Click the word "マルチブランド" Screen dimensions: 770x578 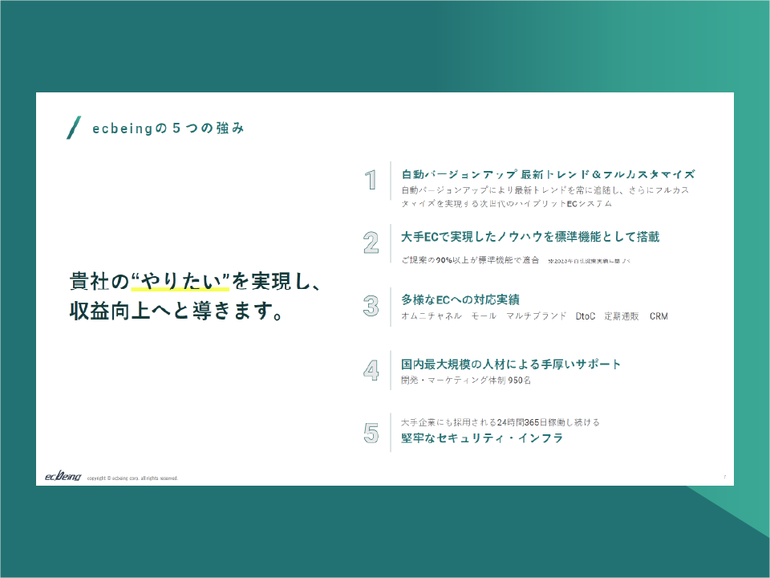click(x=537, y=316)
